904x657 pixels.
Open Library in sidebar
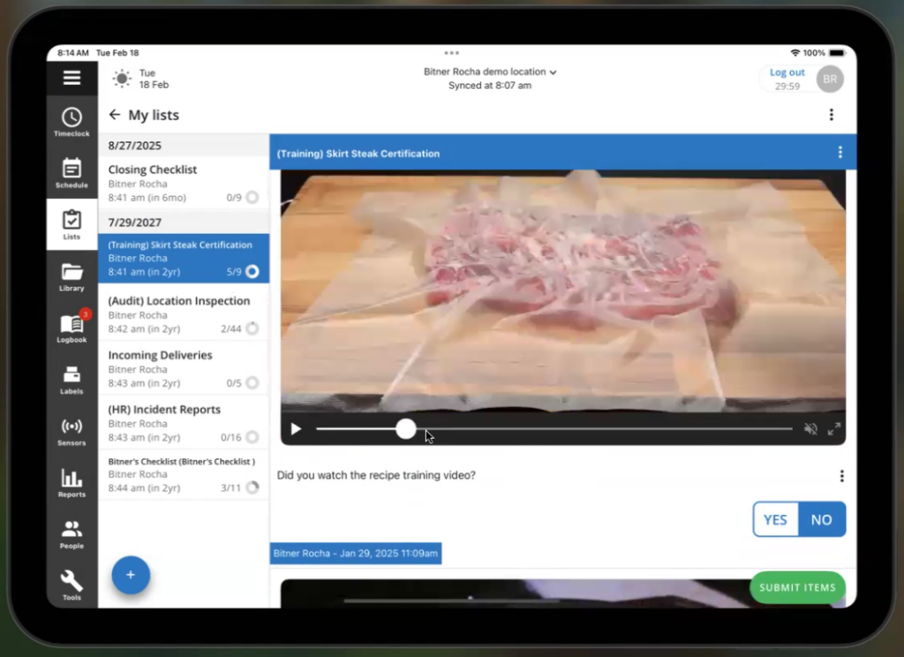(x=72, y=276)
